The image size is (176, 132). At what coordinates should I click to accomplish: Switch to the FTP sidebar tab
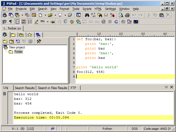point(21,35)
